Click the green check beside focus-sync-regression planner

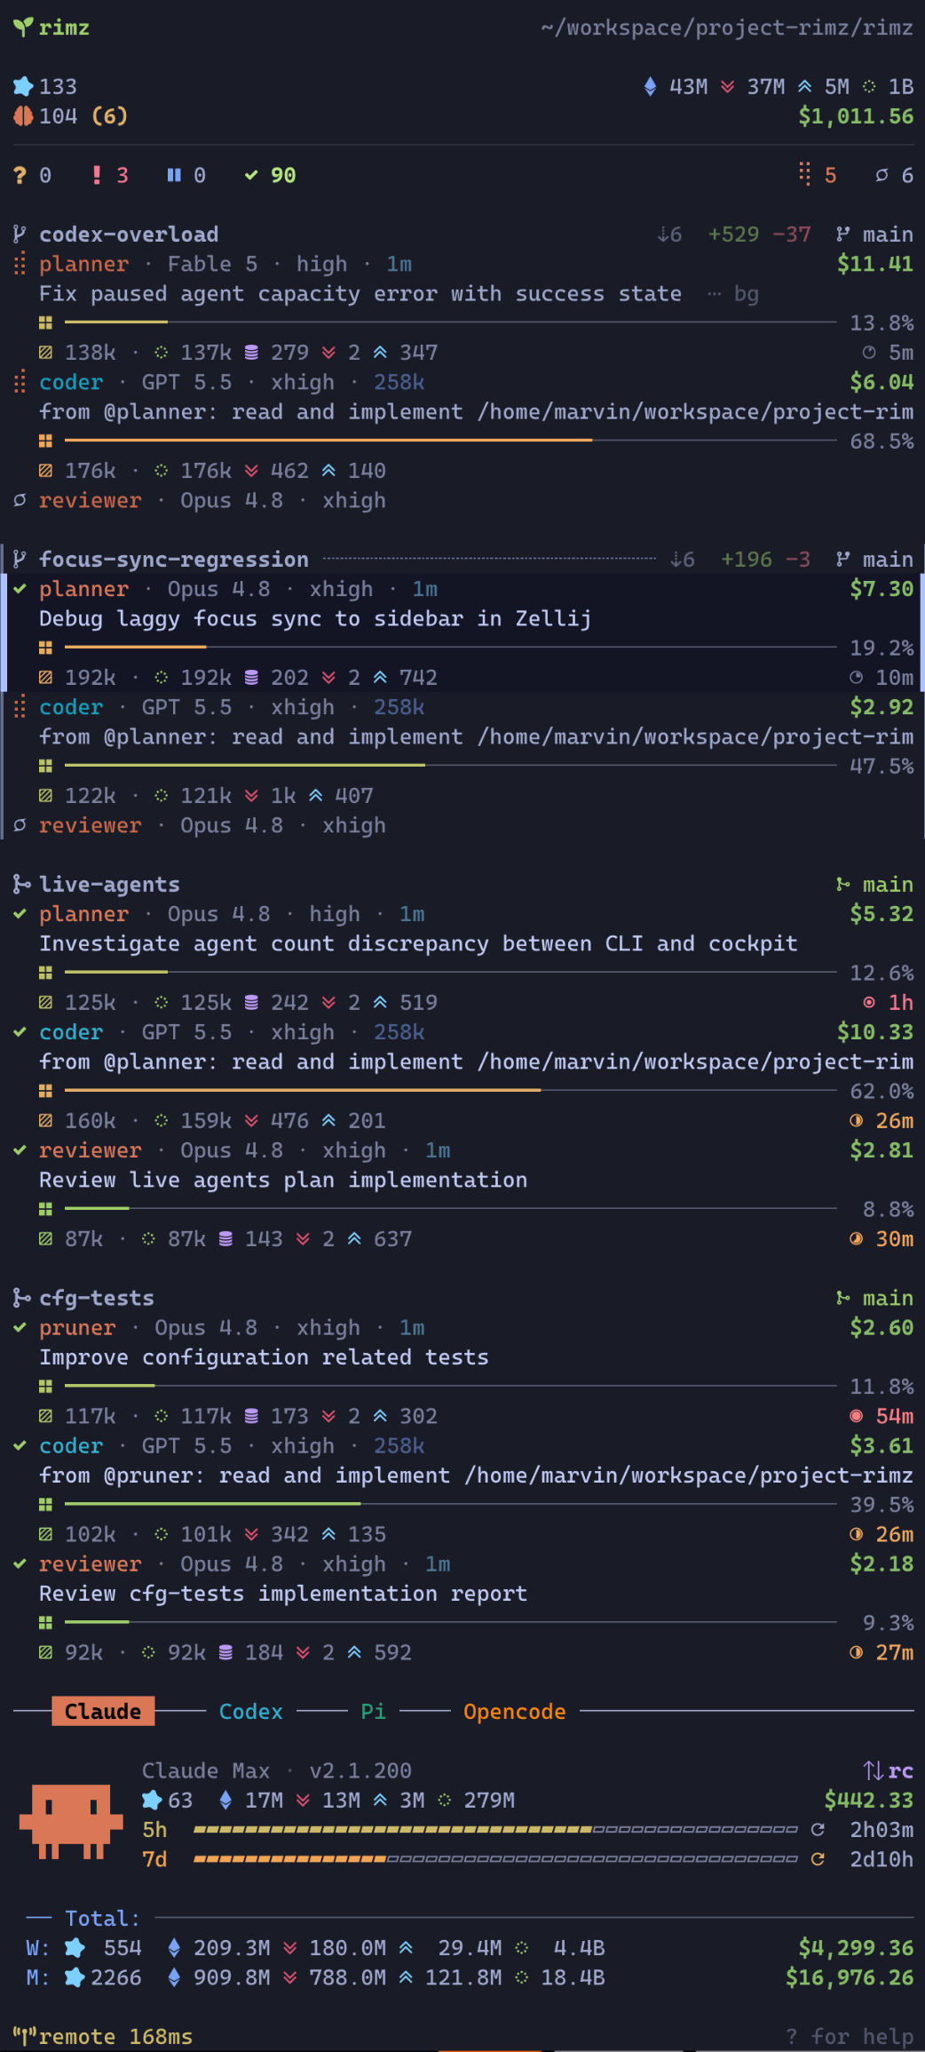pos(20,589)
